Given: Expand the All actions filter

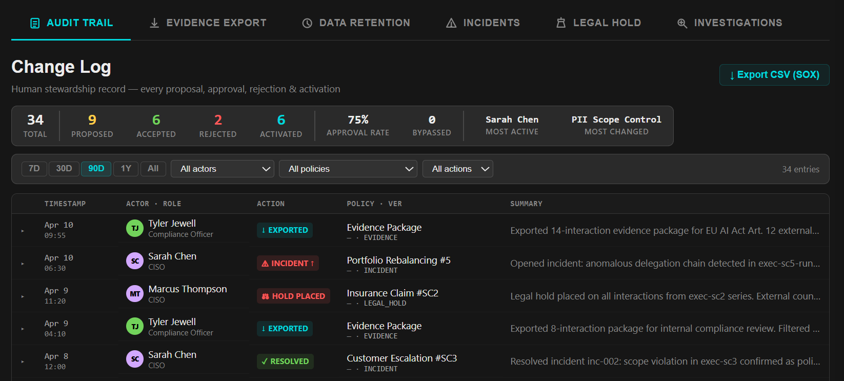Looking at the screenshot, I should [457, 169].
